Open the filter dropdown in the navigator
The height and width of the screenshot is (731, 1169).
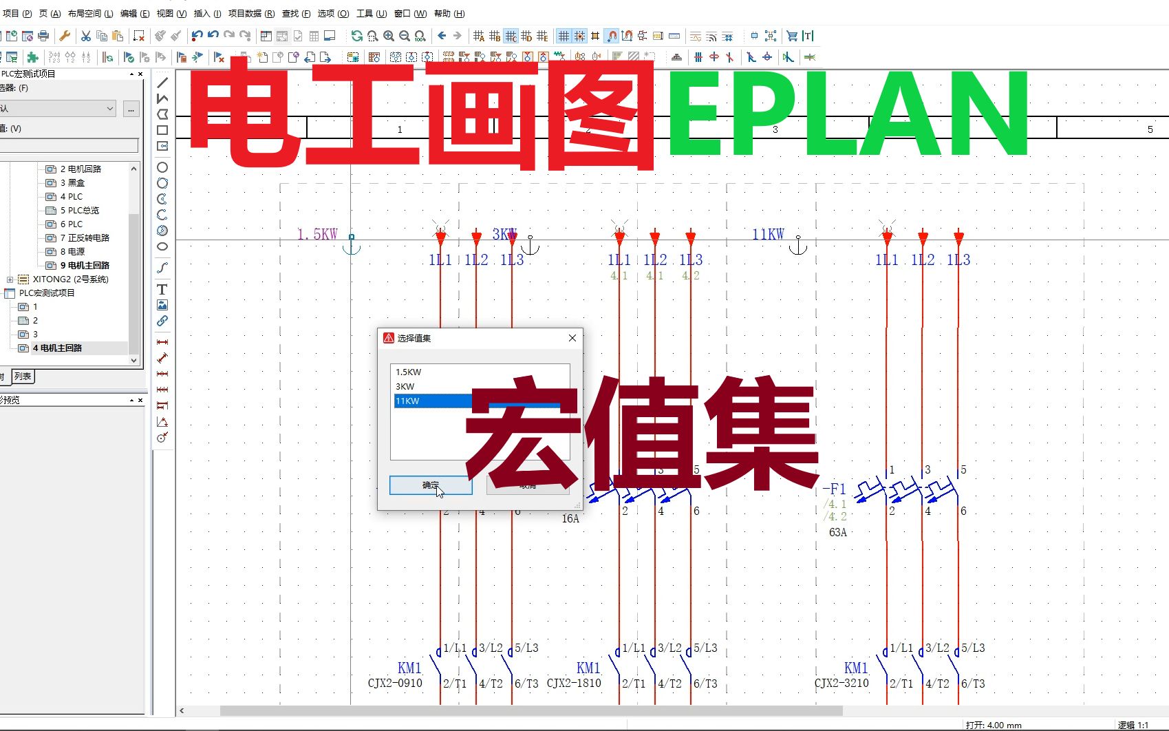(x=111, y=108)
